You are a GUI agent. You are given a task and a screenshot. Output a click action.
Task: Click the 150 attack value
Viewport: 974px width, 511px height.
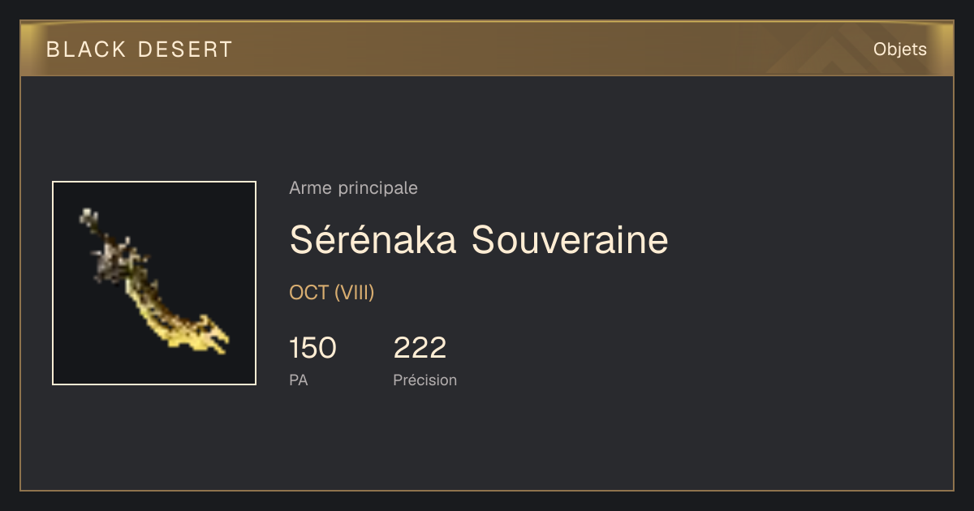pyautogui.click(x=312, y=348)
